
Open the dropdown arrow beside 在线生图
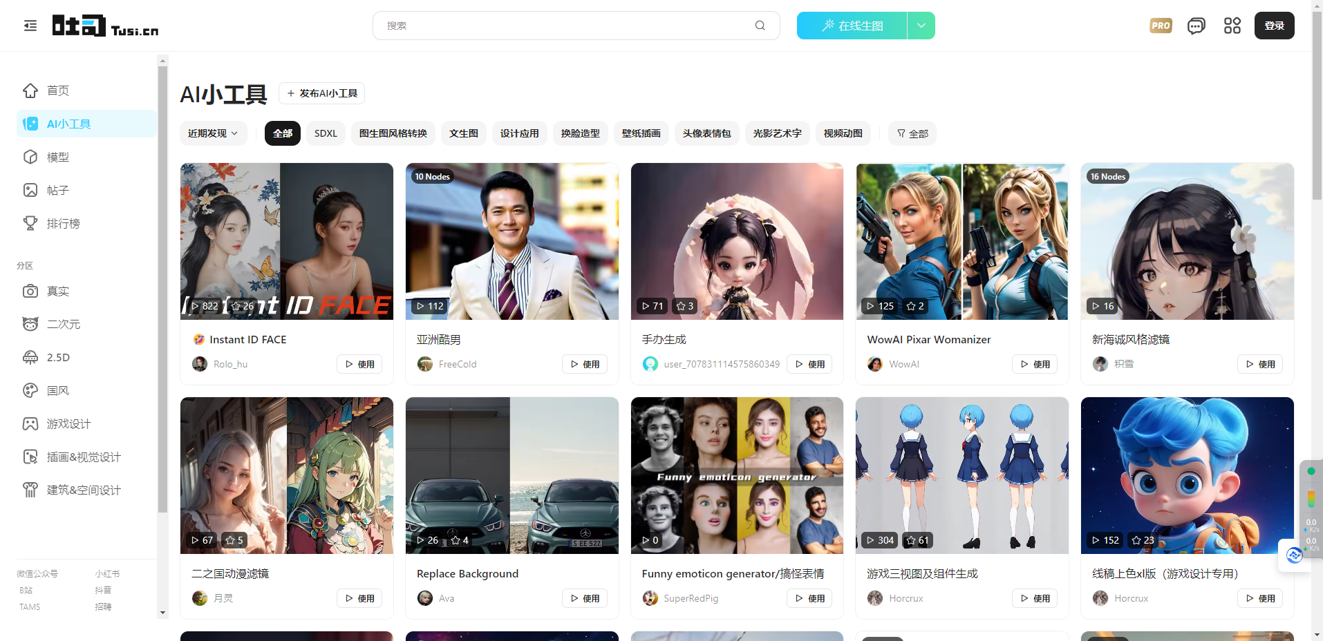pyautogui.click(x=921, y=26)
